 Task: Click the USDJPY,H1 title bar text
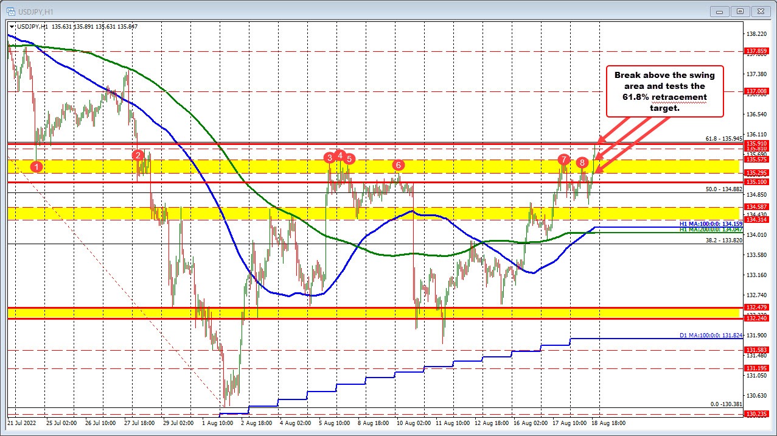click(37, 11)
